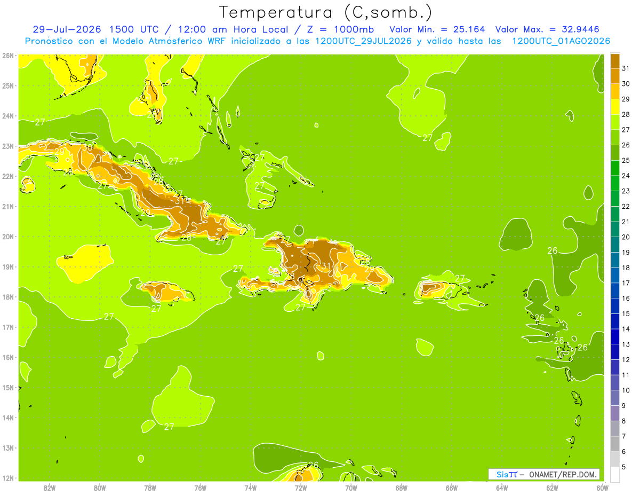Click legend value label '12'

click(x=626, y=359)
